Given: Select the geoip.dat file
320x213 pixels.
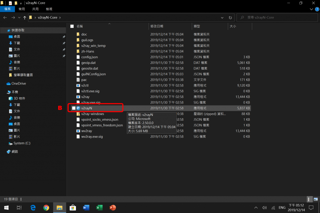Looking at the screenshot, I should point(88,63).
